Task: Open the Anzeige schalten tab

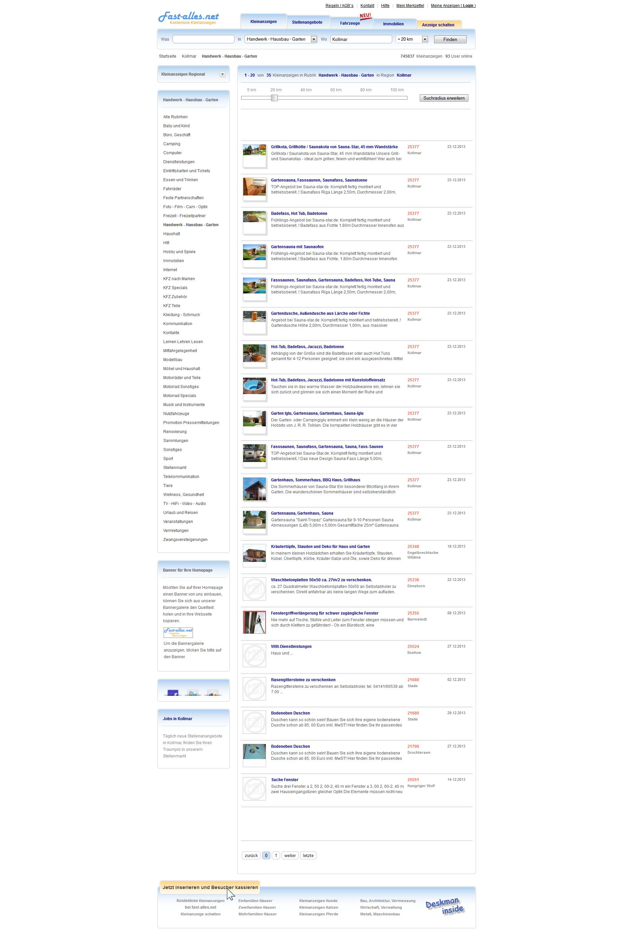Action: 438,25
